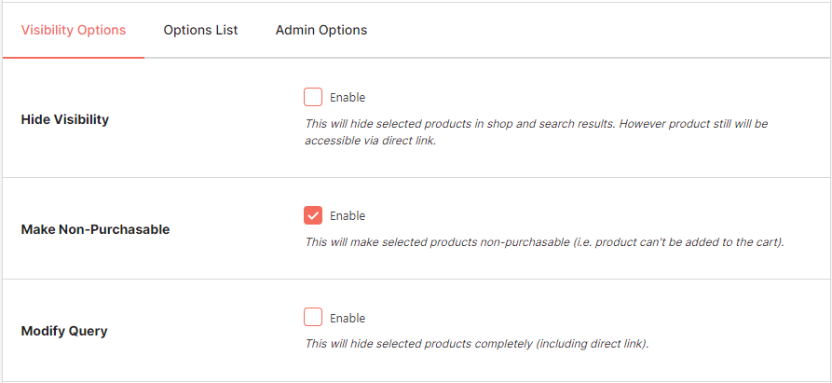Click the Hide Visibility setting title

(x=65, y=119)
